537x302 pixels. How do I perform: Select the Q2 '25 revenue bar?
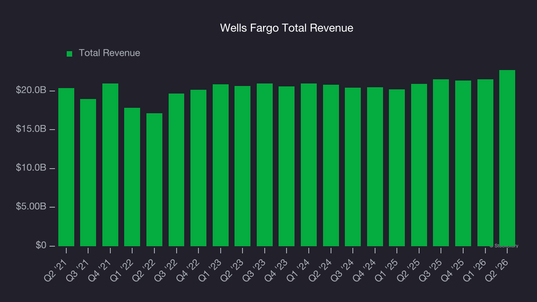tap(419, 165)
